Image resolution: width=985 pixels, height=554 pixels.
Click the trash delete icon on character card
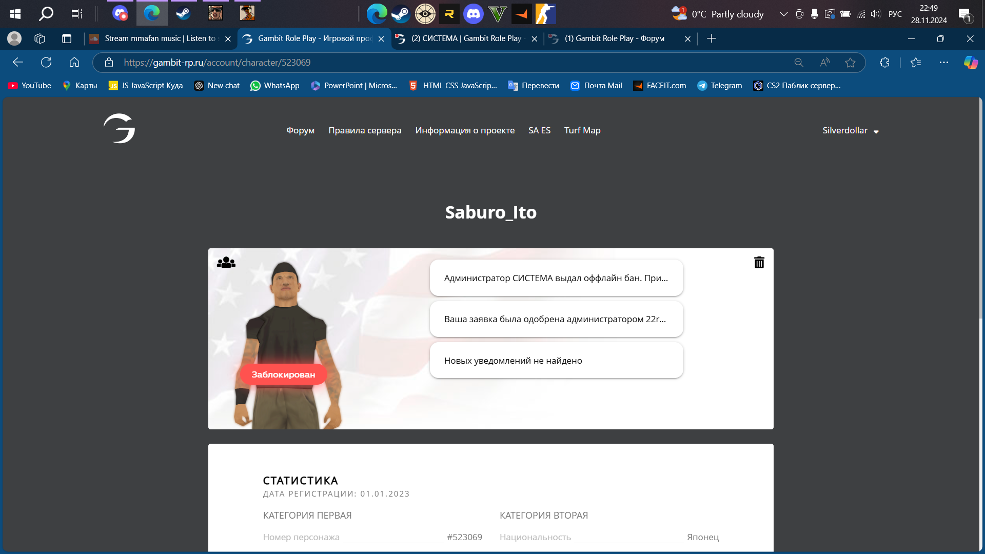coord(759,263)
